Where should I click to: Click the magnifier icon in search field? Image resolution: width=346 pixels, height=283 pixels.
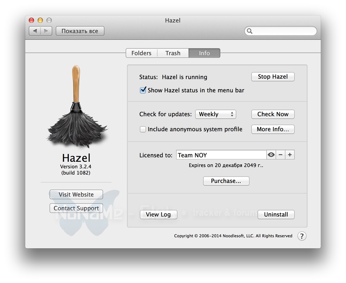(249, 31)
